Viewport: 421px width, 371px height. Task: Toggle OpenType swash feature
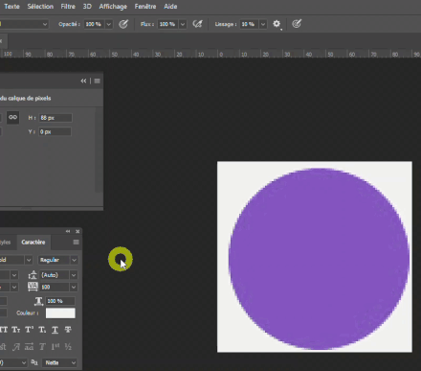point(16,347)
